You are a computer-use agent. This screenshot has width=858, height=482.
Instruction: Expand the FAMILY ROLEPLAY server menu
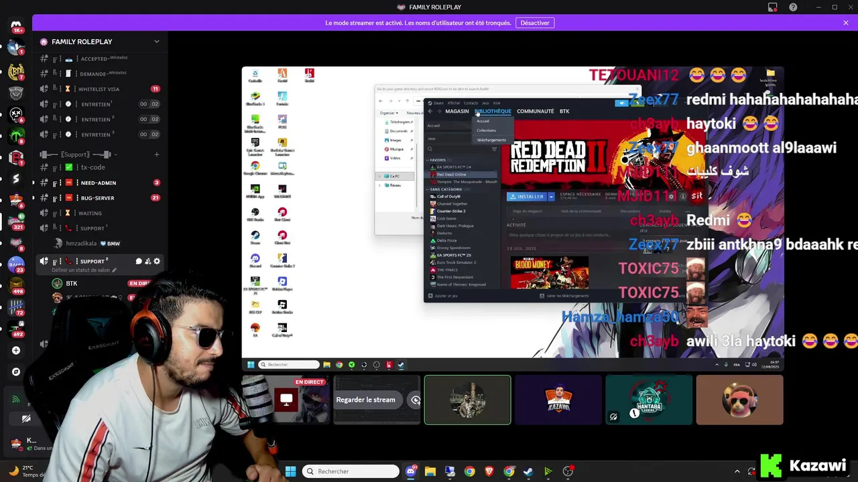pos(156,42)
